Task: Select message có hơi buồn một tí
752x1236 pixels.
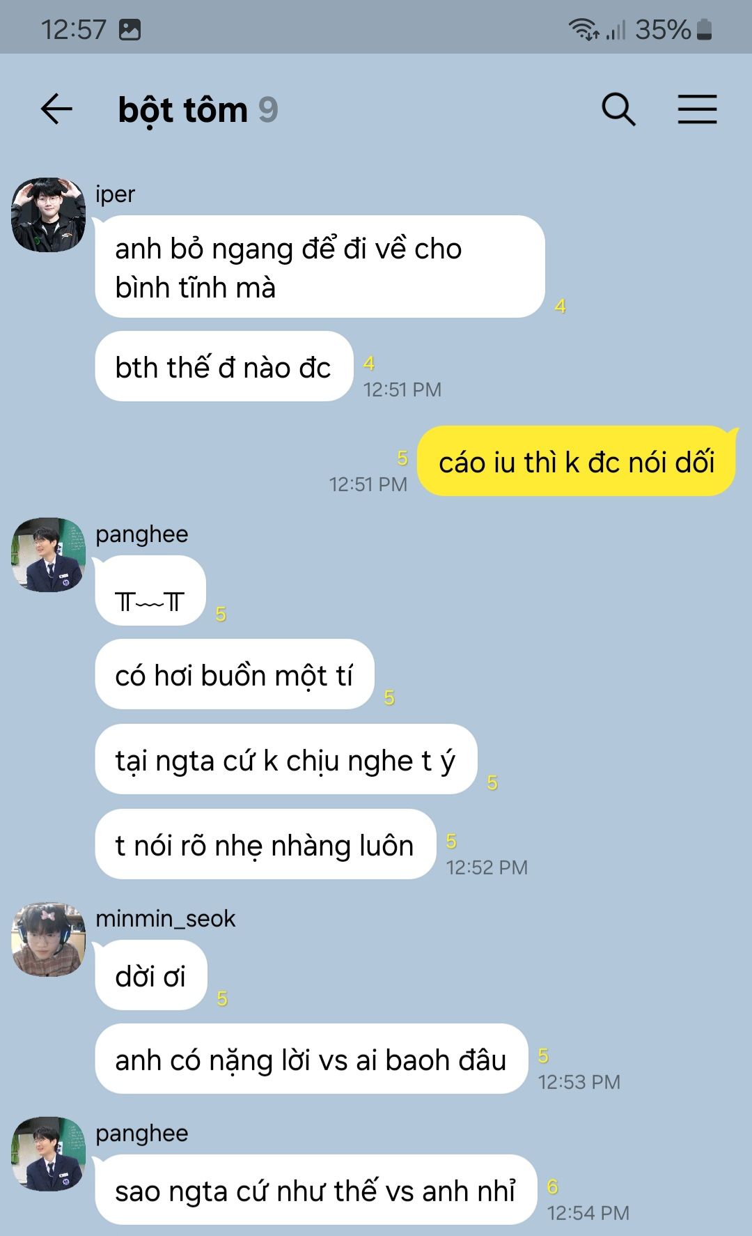Action: click(235, 674)
